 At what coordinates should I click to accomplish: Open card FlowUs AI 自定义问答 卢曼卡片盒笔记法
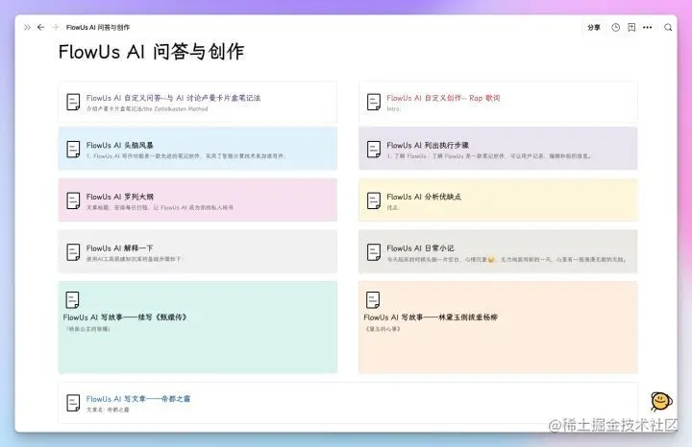(197, 103)
